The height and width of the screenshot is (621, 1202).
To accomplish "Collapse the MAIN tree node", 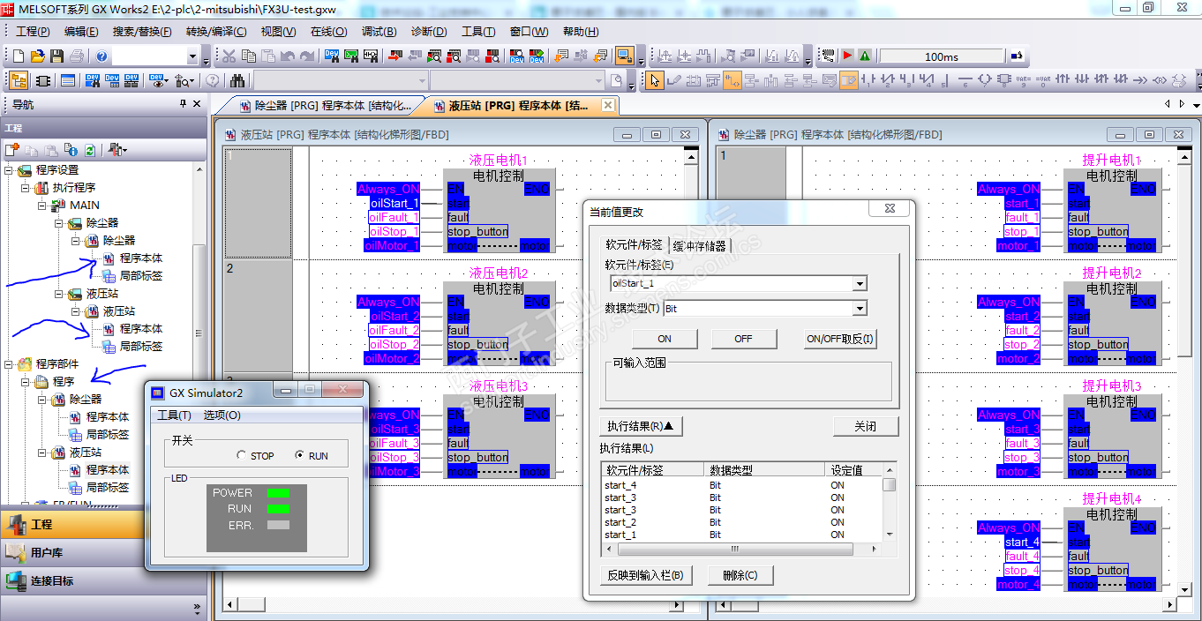I will (42, 206).
